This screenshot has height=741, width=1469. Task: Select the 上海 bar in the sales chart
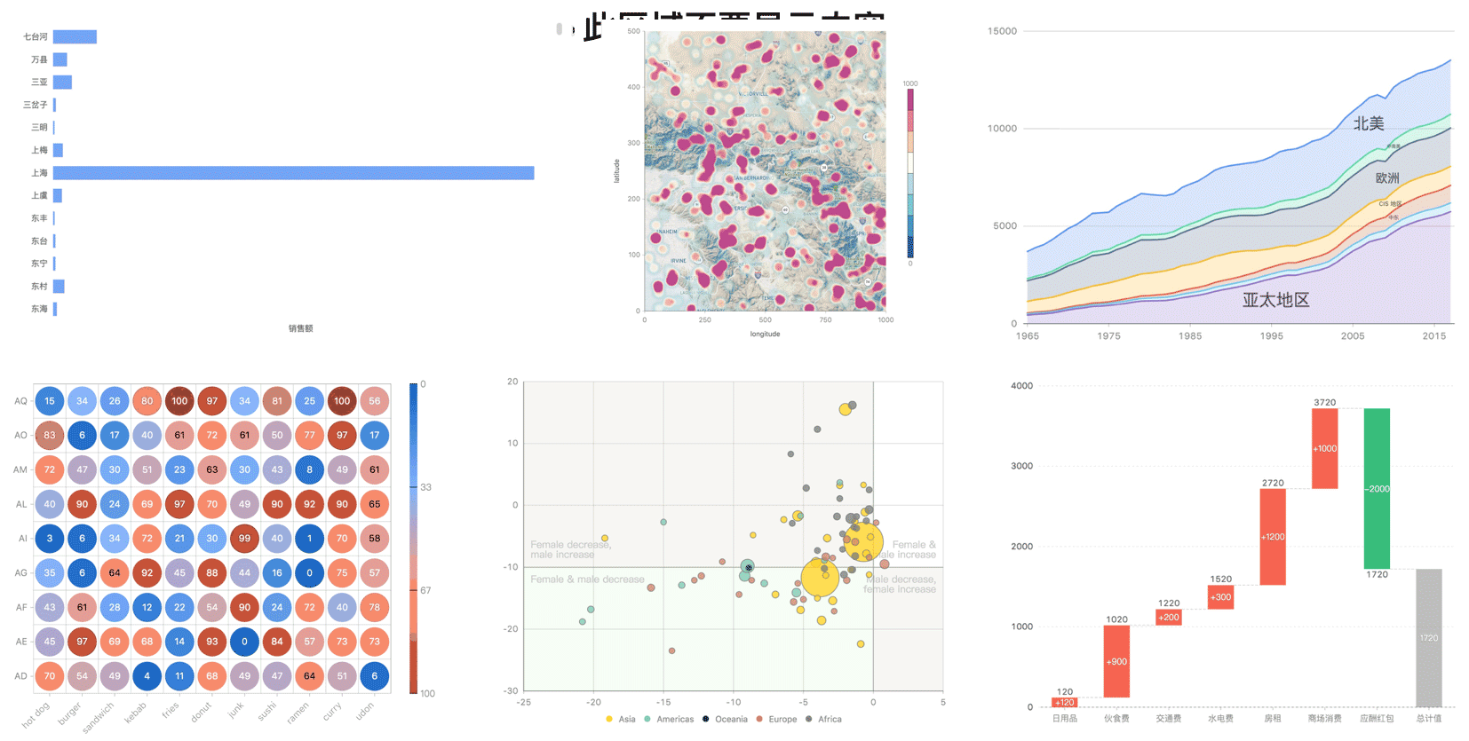[x=293, y=172]
